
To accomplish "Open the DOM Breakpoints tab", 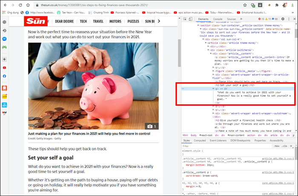I will (x=240, y=141).
